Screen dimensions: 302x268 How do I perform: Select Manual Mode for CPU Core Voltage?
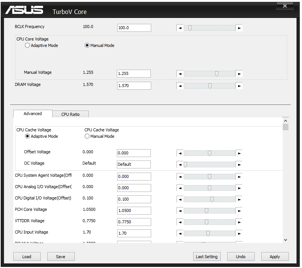[x=87, y=45]
